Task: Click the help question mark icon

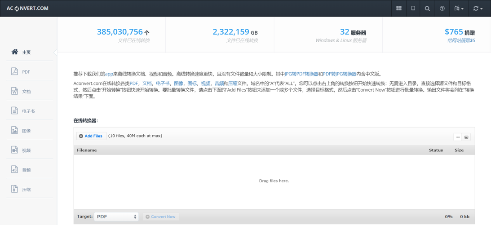Action: tap(442, 9)
